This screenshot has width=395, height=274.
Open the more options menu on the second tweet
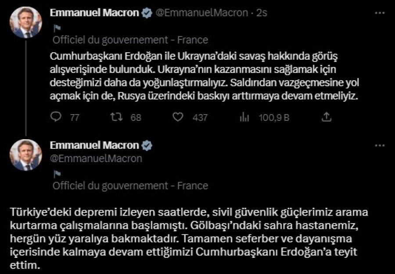click(379, 145)
